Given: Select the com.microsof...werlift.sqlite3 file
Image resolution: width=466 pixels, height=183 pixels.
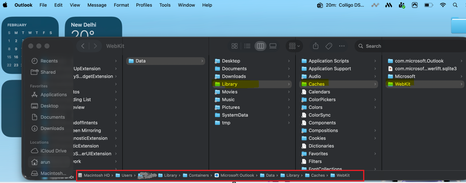Looking at the screenshot, I should [425, 69].
